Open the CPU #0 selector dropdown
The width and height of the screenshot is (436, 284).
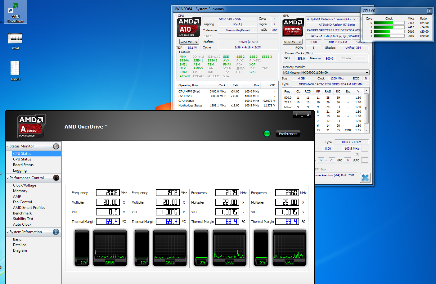pyautogui.click(x=189, y=42)
